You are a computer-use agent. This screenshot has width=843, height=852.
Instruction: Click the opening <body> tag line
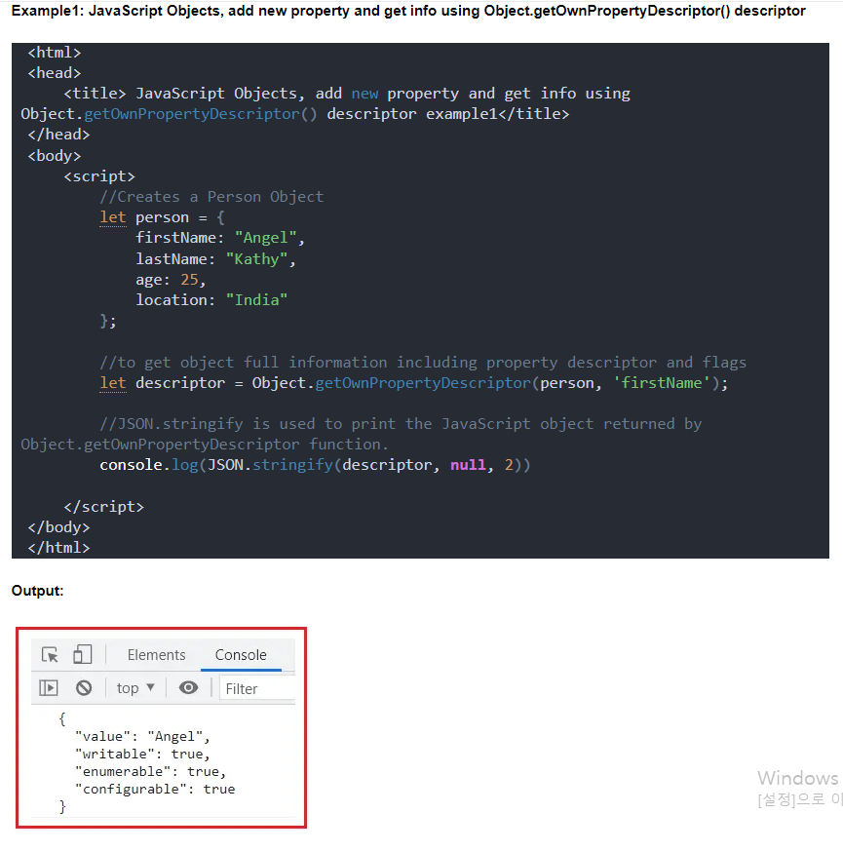55,156
